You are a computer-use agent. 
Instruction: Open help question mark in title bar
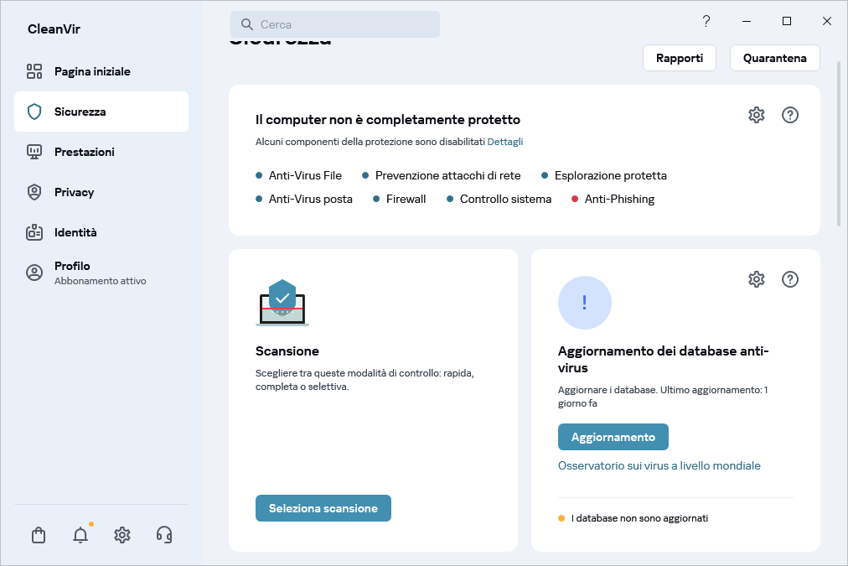(x=706, y=21)
